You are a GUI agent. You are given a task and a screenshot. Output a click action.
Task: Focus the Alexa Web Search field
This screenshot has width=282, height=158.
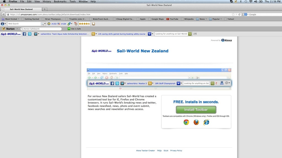pyautogui.click(x=24, y=24)
